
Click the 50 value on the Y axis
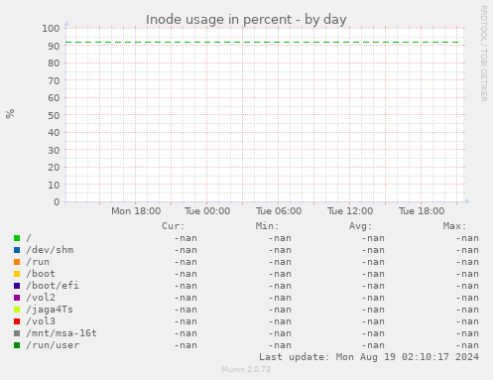pyautogui.click(x=54, y=115)
